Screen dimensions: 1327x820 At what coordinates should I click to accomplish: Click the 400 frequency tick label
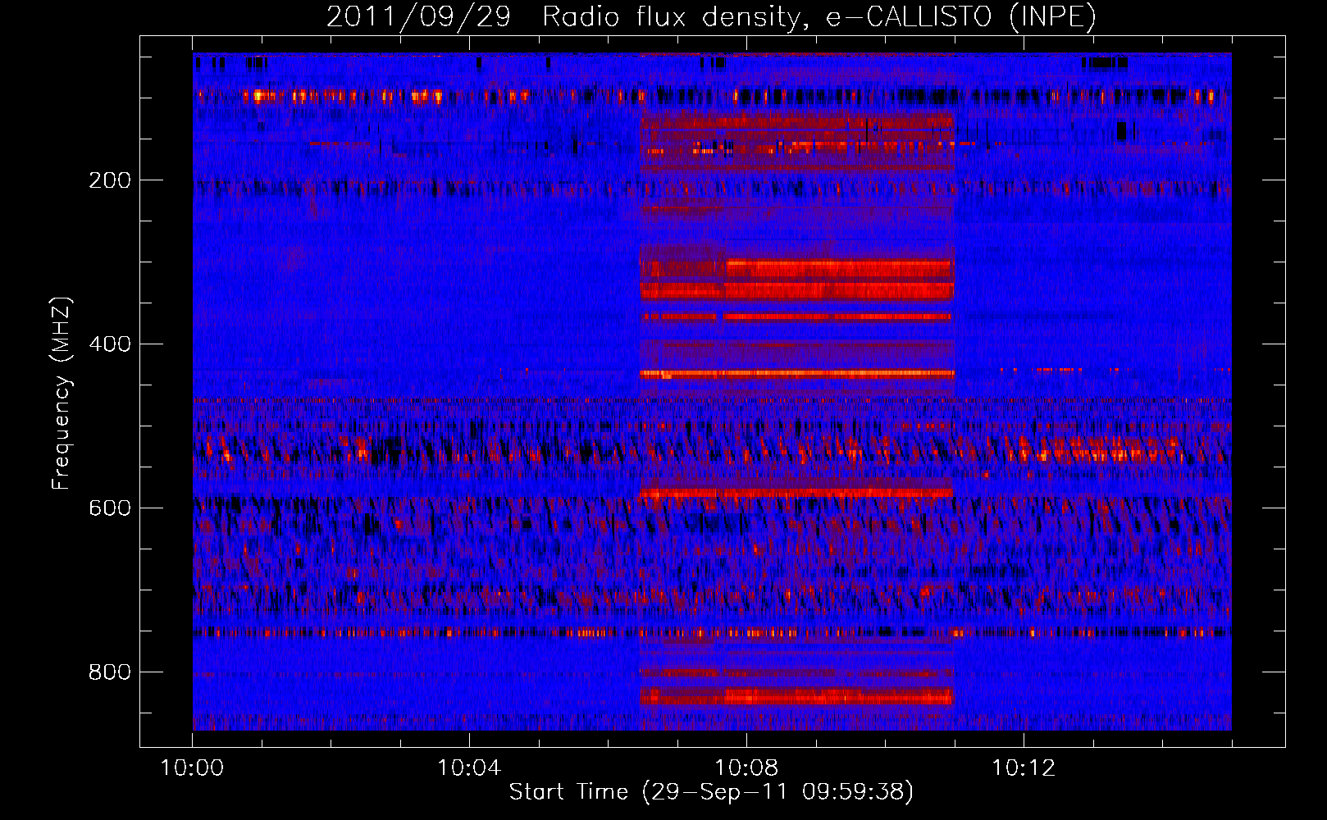click(x=110, y=344)
